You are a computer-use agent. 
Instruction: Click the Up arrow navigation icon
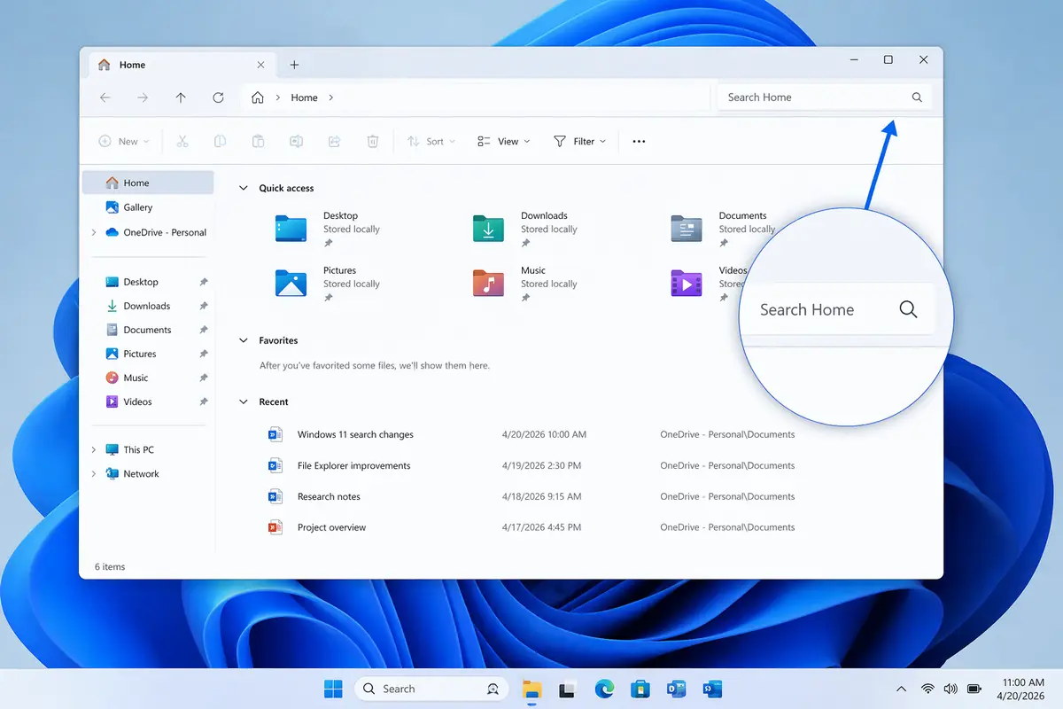tap(181, 97)
